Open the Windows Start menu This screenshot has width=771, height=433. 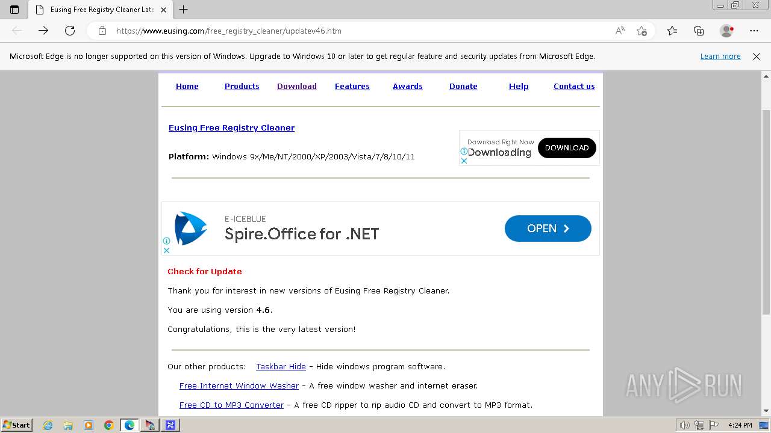coord(16,425)
